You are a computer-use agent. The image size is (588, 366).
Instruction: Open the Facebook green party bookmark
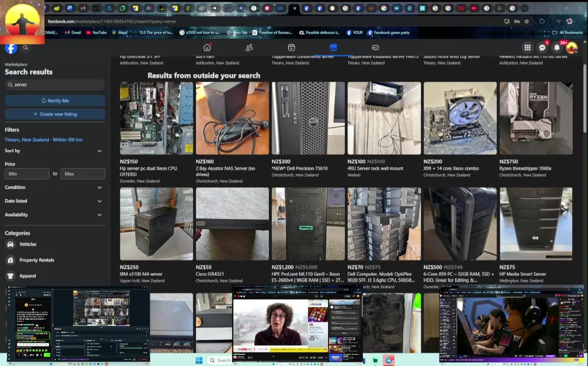tap(388, 33)
